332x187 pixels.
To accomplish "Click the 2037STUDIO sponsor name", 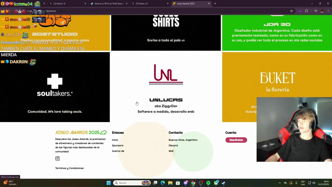I will point(55,34).
